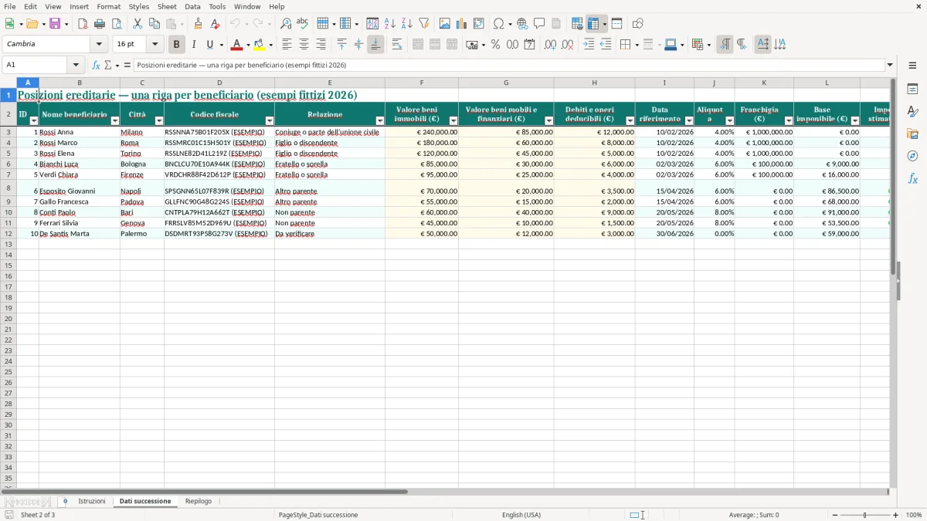Open the filter dropdown on Codice fiscale
Viewport: 927px width, 521px height.
coord(270,121)
